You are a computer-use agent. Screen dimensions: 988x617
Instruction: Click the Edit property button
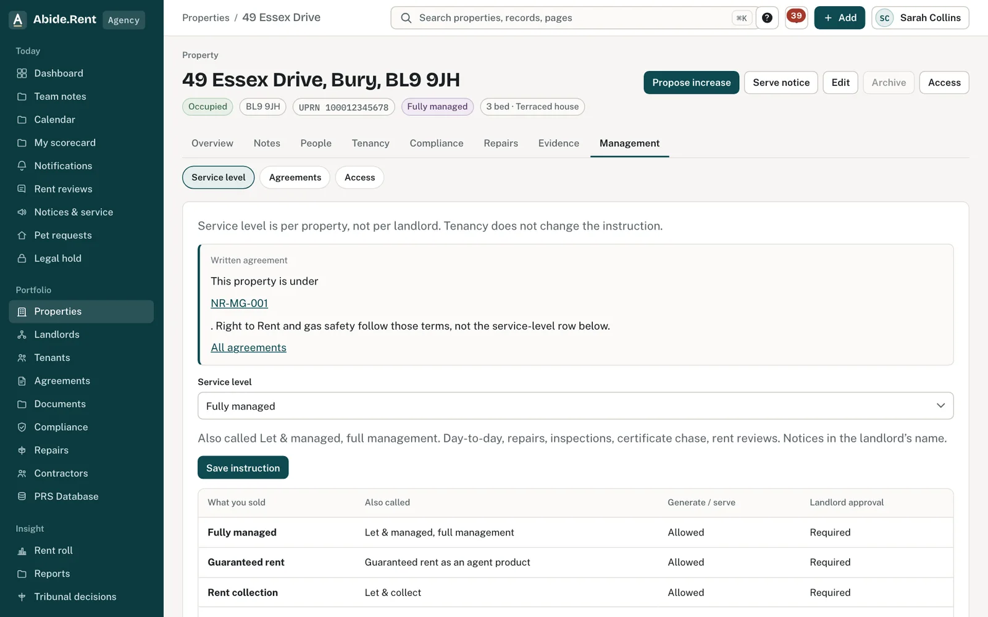pos(840,83)
